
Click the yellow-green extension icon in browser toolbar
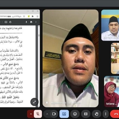[29, 16]
